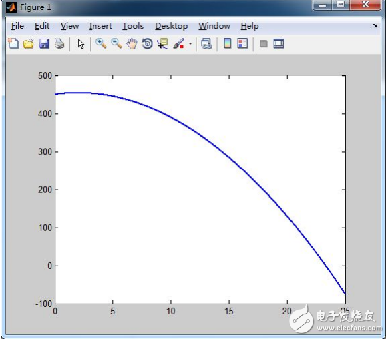Select the Brush data tool
The width and height of the screenshot is (388, 339).
coord(179,44)
